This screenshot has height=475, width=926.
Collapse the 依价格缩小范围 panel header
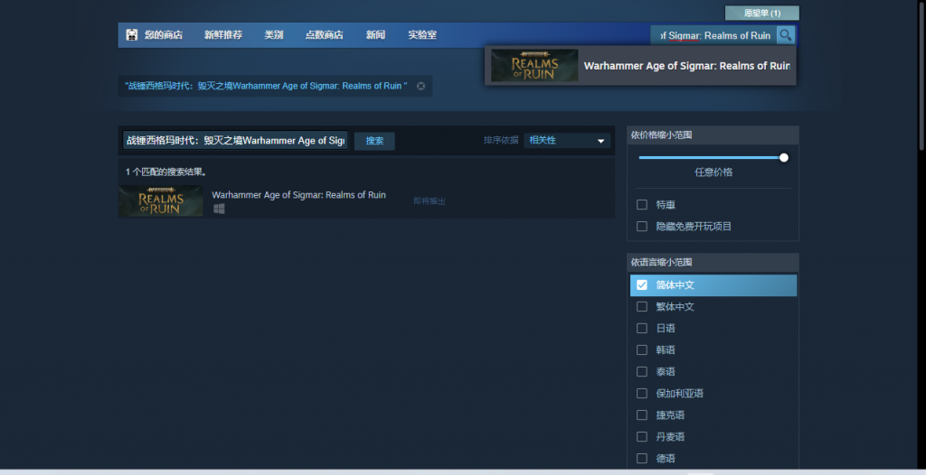[713, 135]
